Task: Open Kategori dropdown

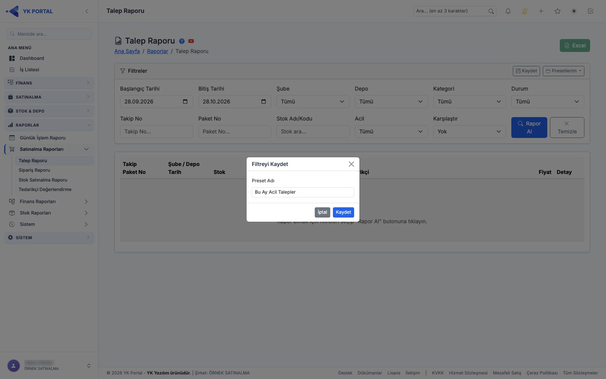Action: tap(469, 102)
